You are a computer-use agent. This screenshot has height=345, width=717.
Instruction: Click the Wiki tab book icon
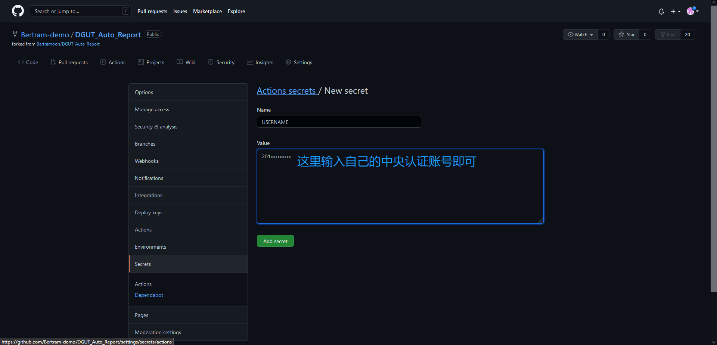point(180,62)
